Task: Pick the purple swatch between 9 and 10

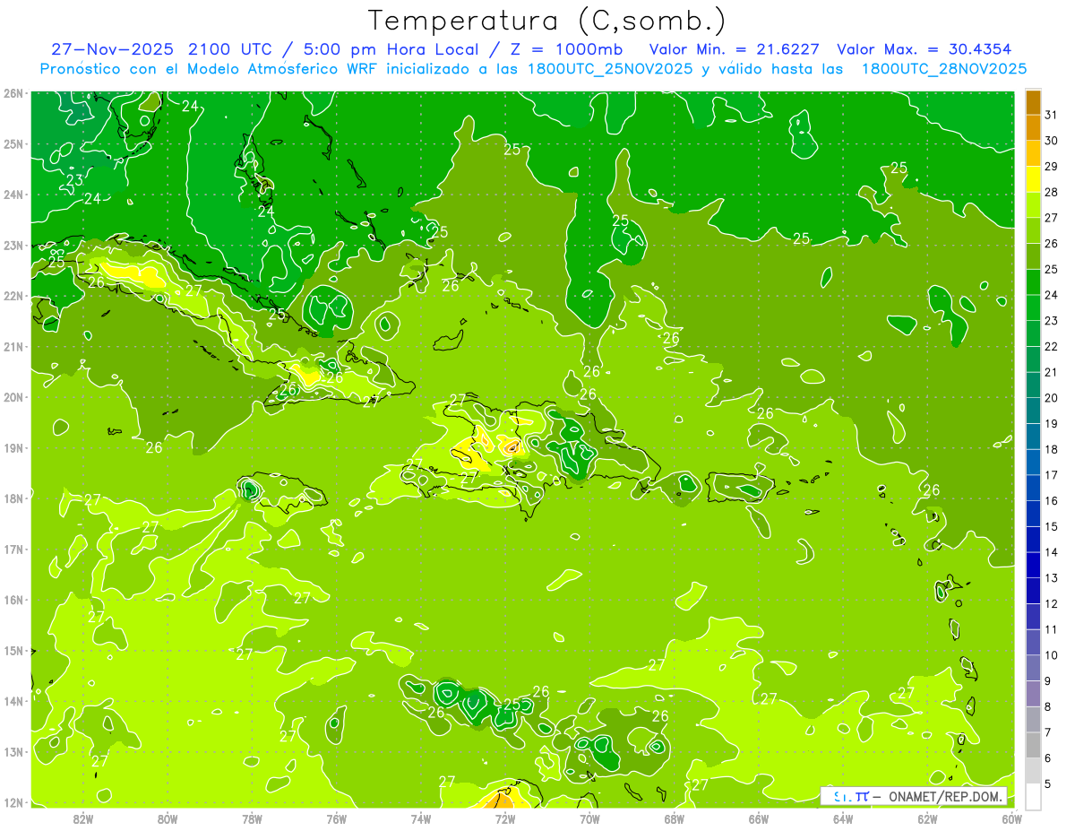Action: [x=1033, y=668]
